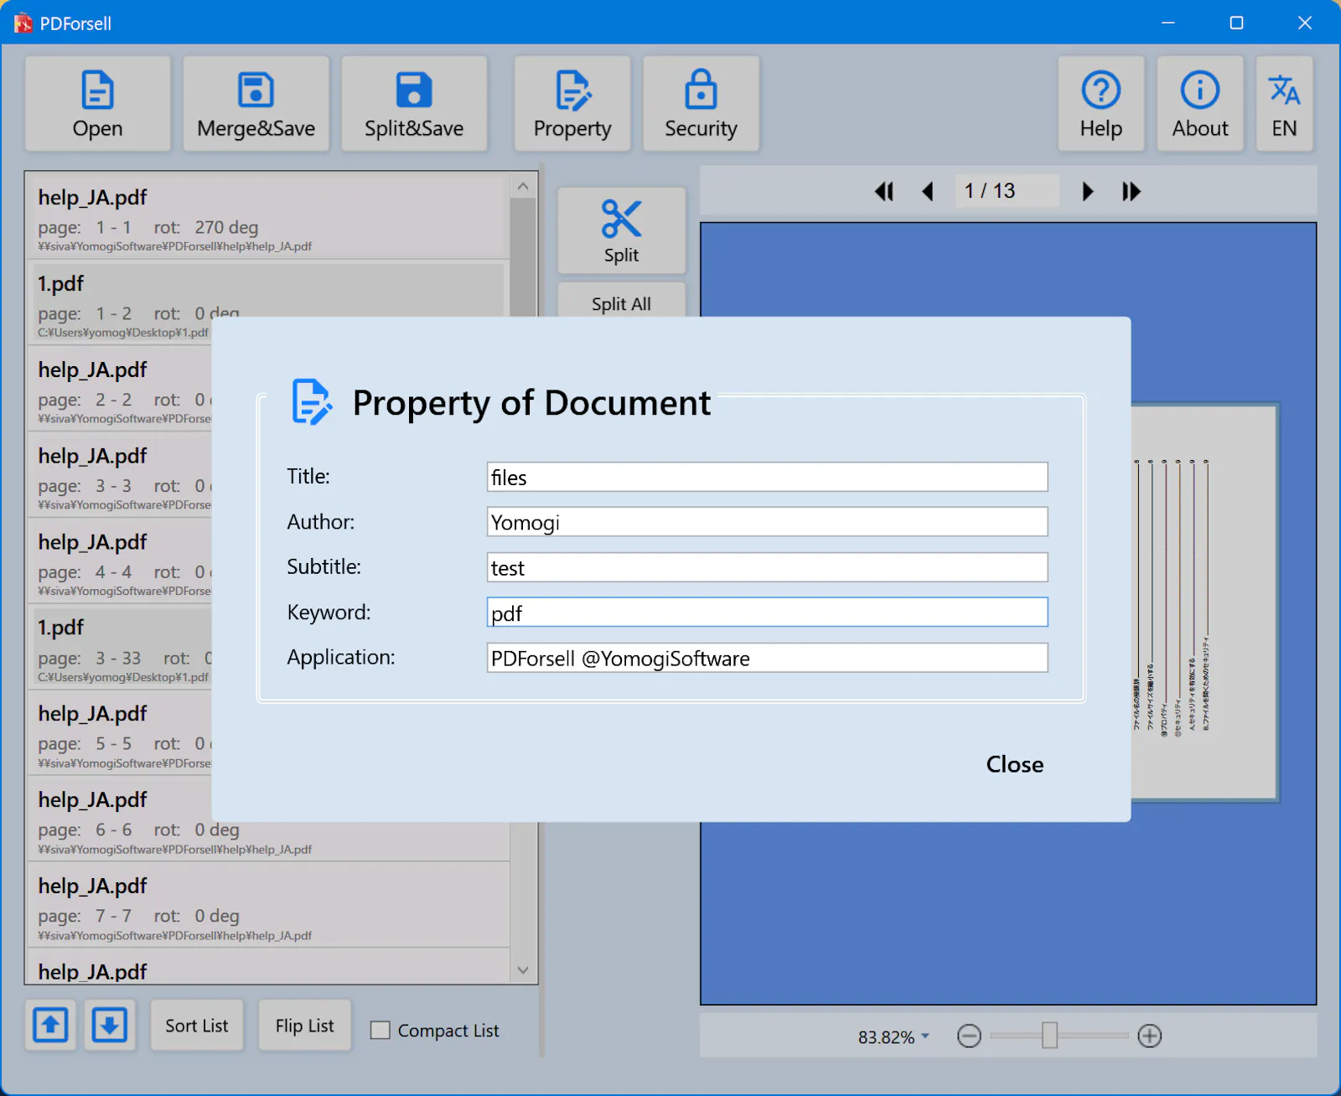This screenshot has width=1341, height=1096.
Task: Open the Security settings button
Action: (x=701, y=104)
